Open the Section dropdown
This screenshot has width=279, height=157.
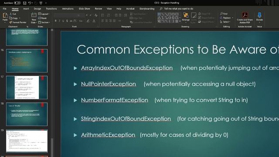(44, 22)
